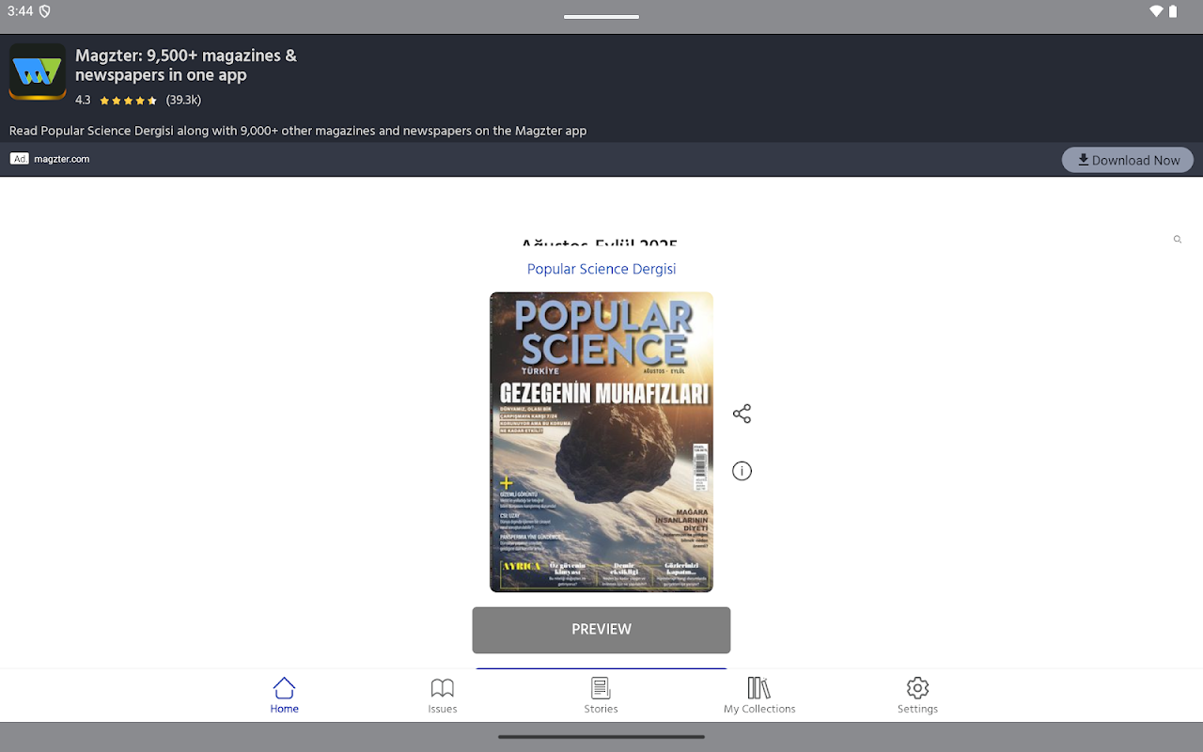Tap the shield icon next to clock
The height and width of the screenshot is (752, 1203).
45,11
